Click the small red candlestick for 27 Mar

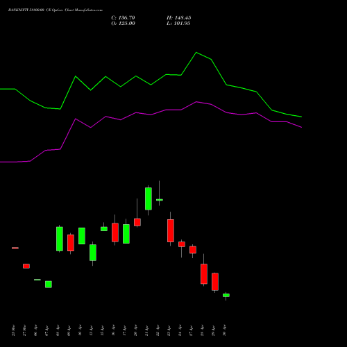[x=26, y=266]
